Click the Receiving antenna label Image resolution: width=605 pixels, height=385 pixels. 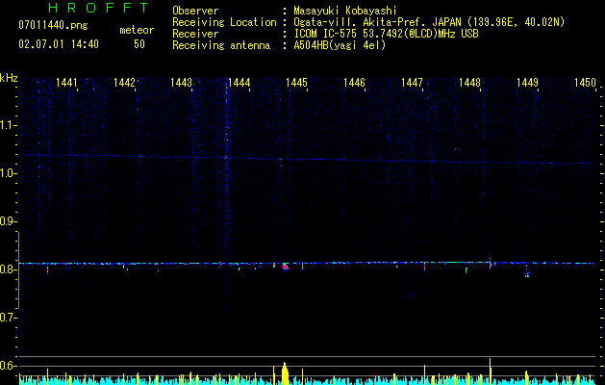(221, 45)
